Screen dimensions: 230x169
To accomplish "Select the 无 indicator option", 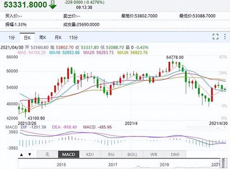I will [x=47, y=154].
